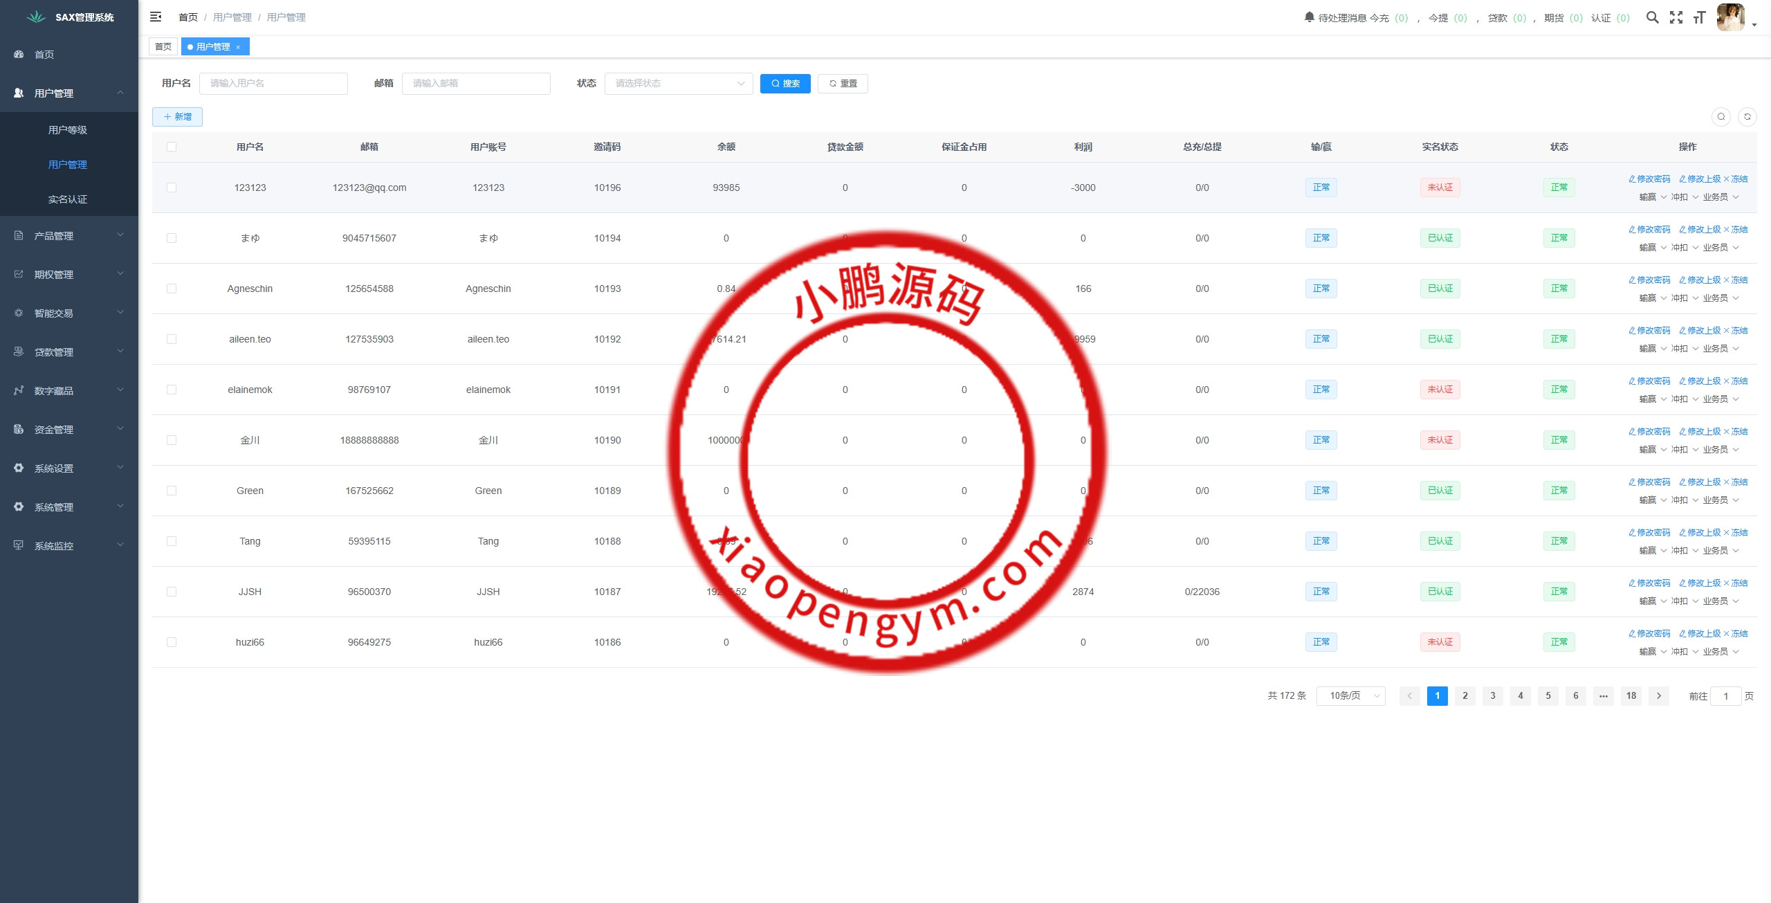
Task: Refresh table with round refresh icon
Action: coord(1747,117)
